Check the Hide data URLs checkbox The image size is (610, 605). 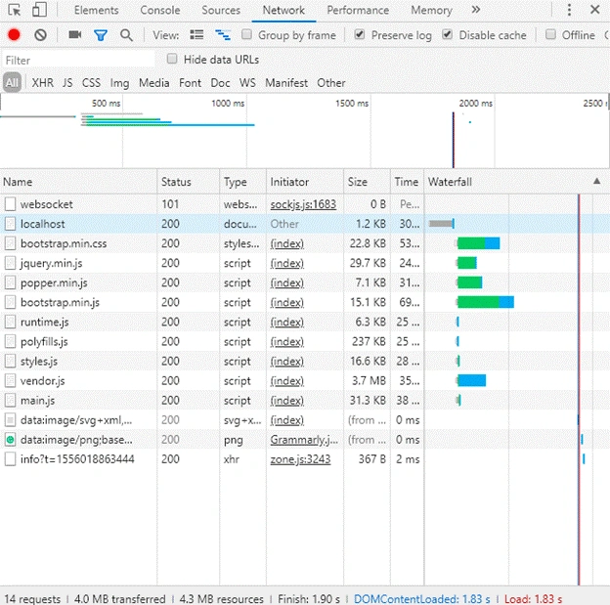click(172, 59)
